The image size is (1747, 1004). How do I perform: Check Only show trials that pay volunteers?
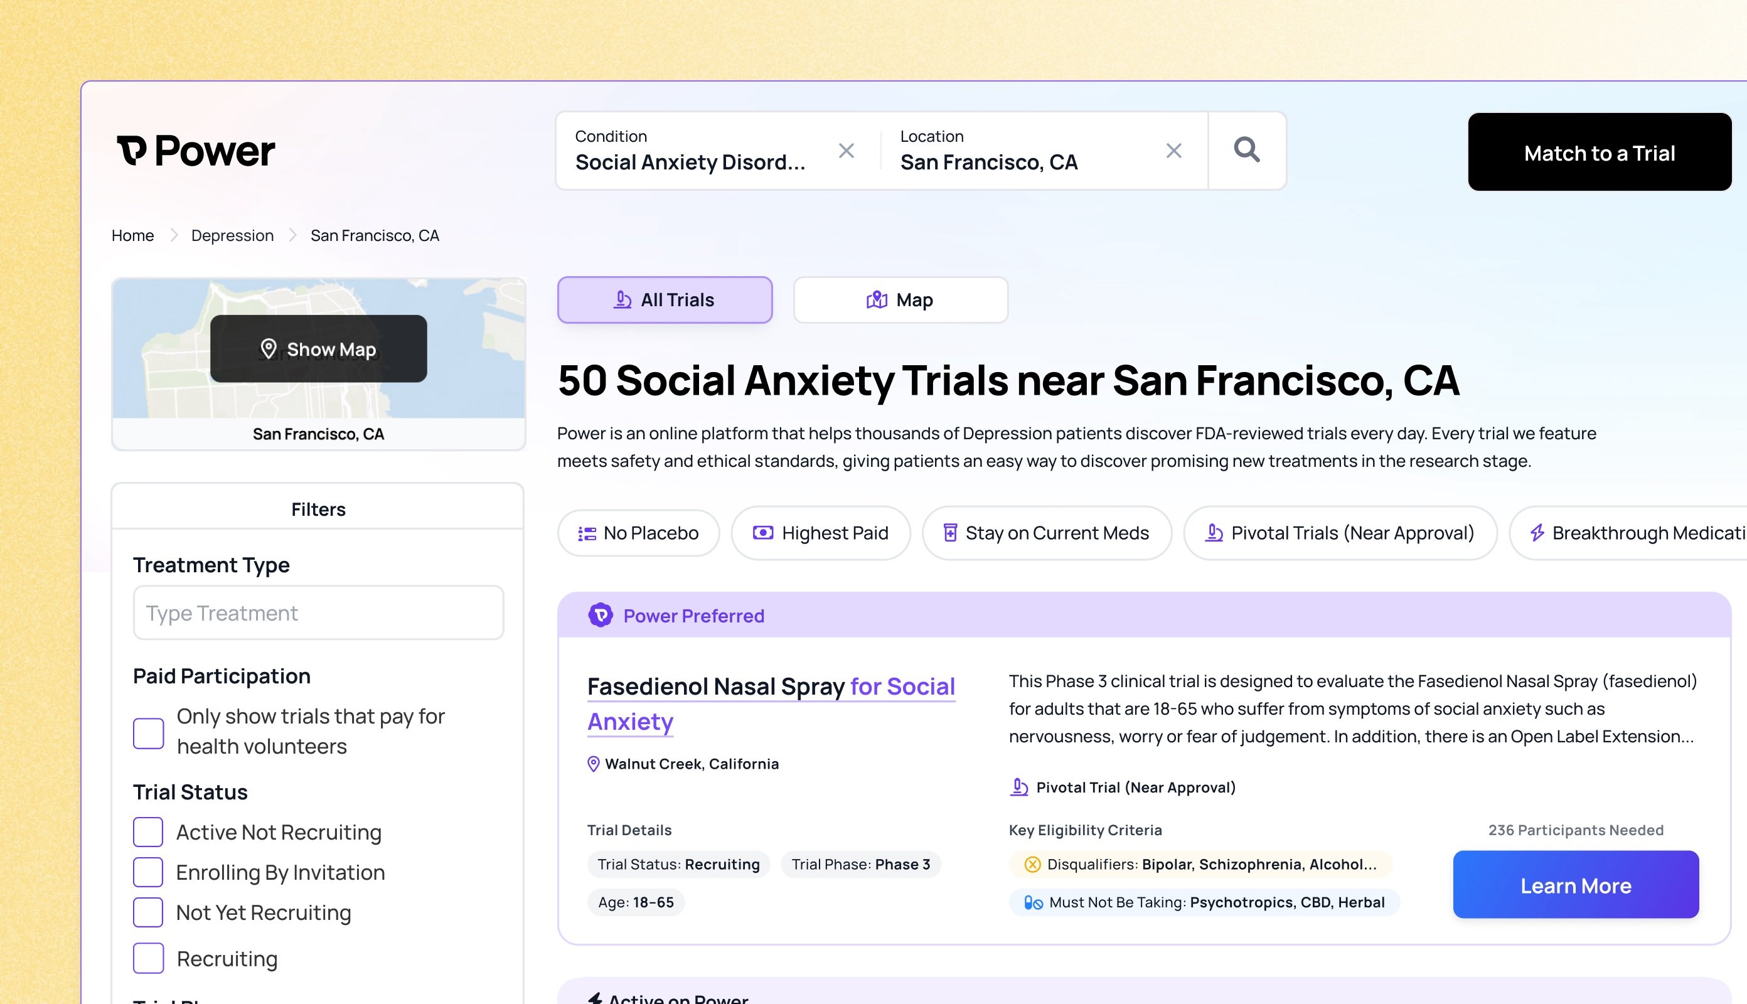tap(148, 733)
